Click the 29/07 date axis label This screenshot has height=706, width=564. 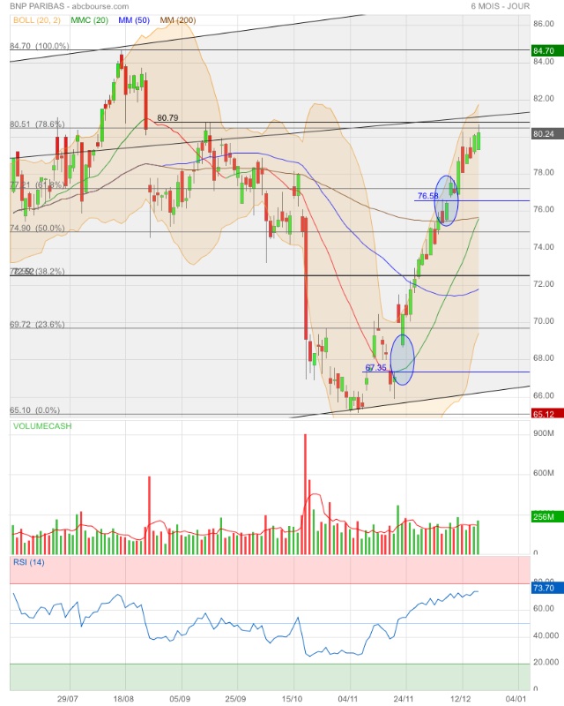pyautogui.click(x=68, y=699)
